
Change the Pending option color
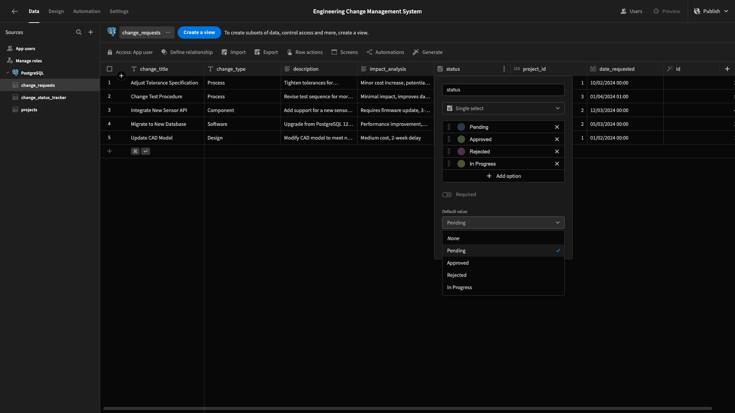[461, 127]
